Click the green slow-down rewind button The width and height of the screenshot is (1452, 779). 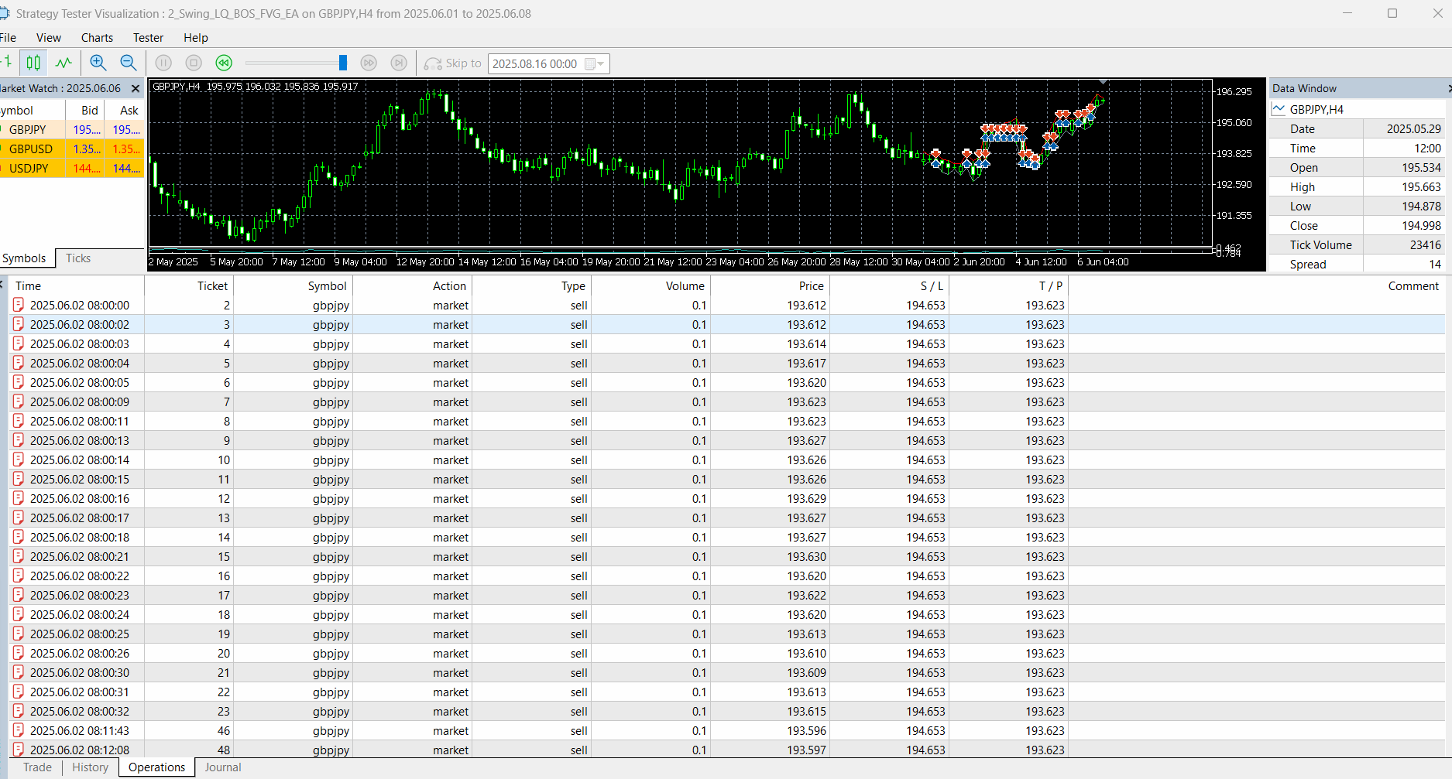[224, 63]
